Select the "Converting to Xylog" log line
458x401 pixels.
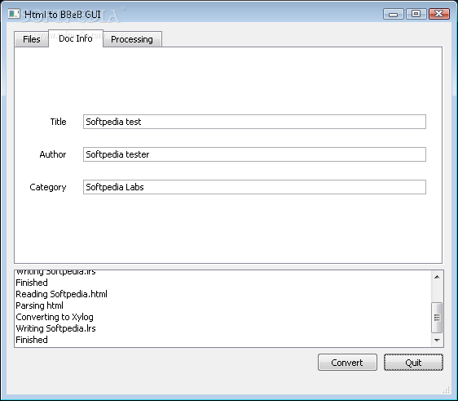55,317
